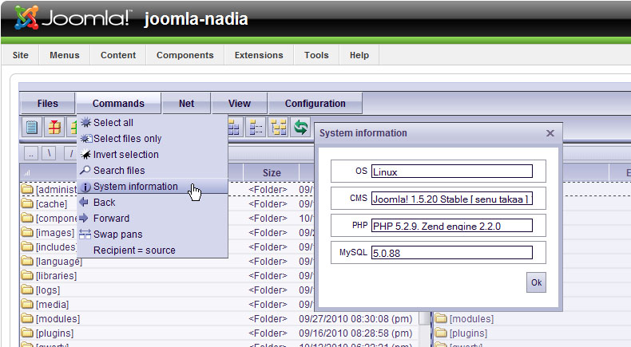Click the Search files magnifier icon
Image resolution: width=631 pixels, height=347 pixels.
coord(85,170)
